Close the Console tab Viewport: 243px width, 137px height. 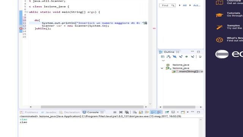(x=102, y=112)
